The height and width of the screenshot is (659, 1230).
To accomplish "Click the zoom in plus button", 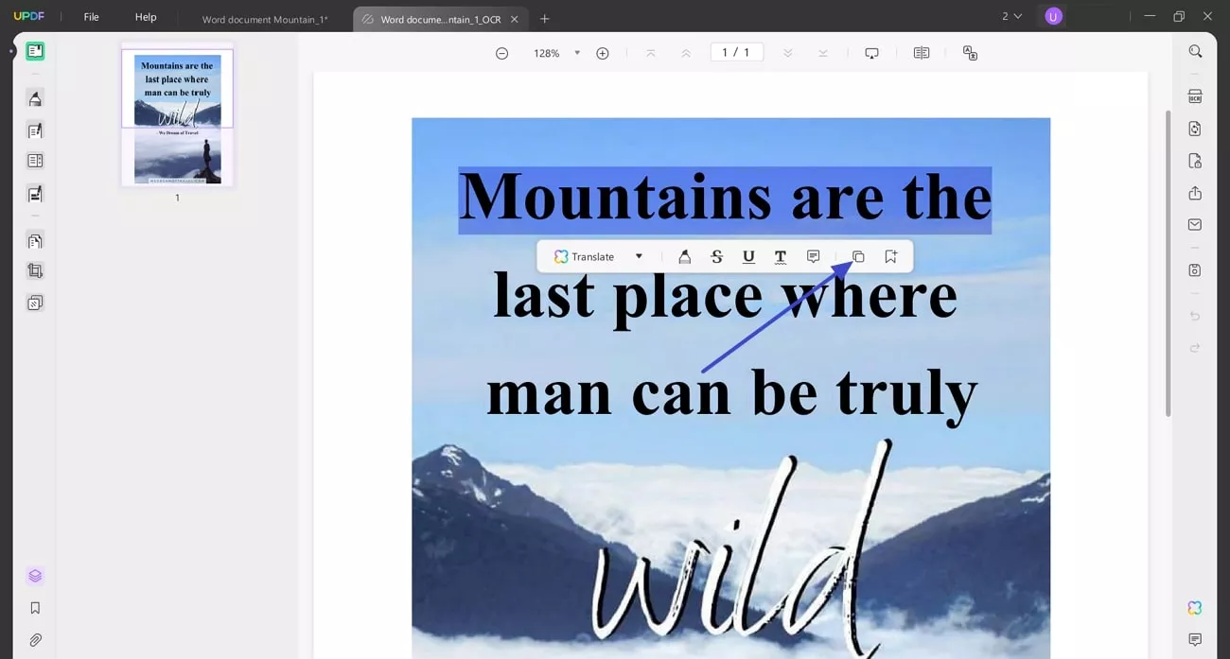I will point(602,53).
